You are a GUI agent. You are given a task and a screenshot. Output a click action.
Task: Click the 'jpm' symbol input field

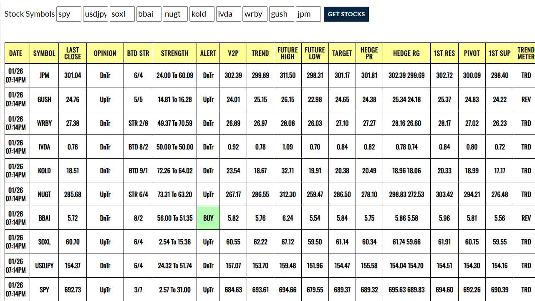308,14
